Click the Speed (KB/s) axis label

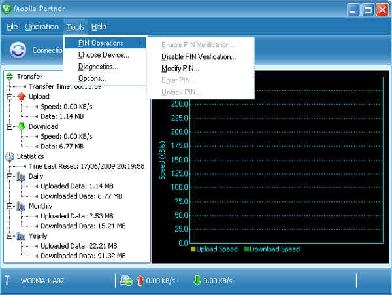(162, 160)
